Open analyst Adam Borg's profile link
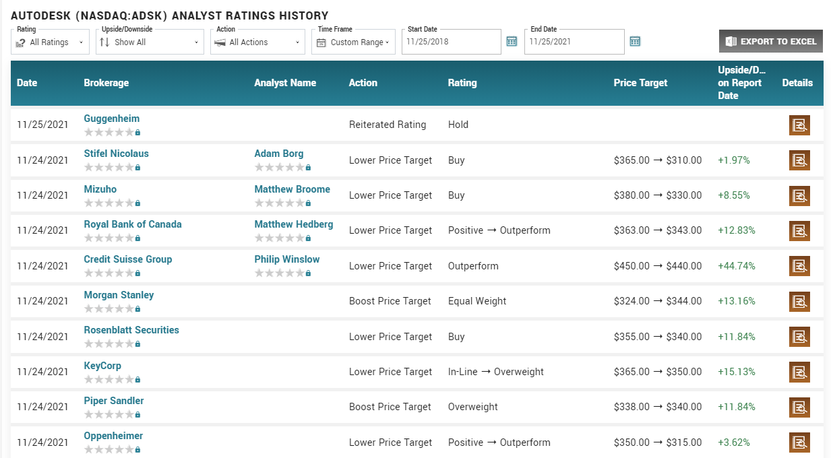Screen dimensions: 831x458 point(279,154)
